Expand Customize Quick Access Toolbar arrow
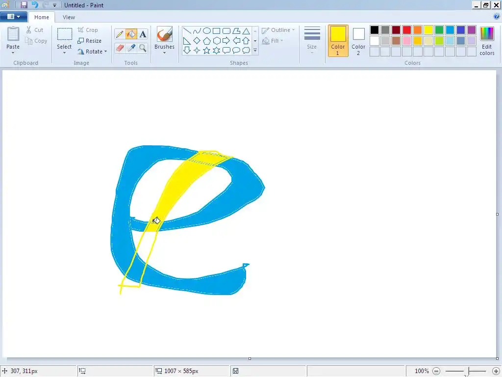The image size is (502, 377). (x=54, y=5)
